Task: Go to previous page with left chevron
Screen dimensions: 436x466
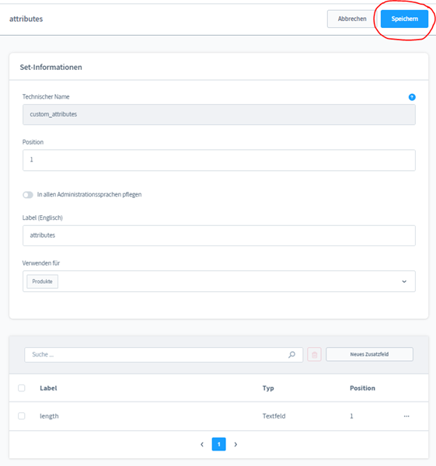Action: (202, 444)
